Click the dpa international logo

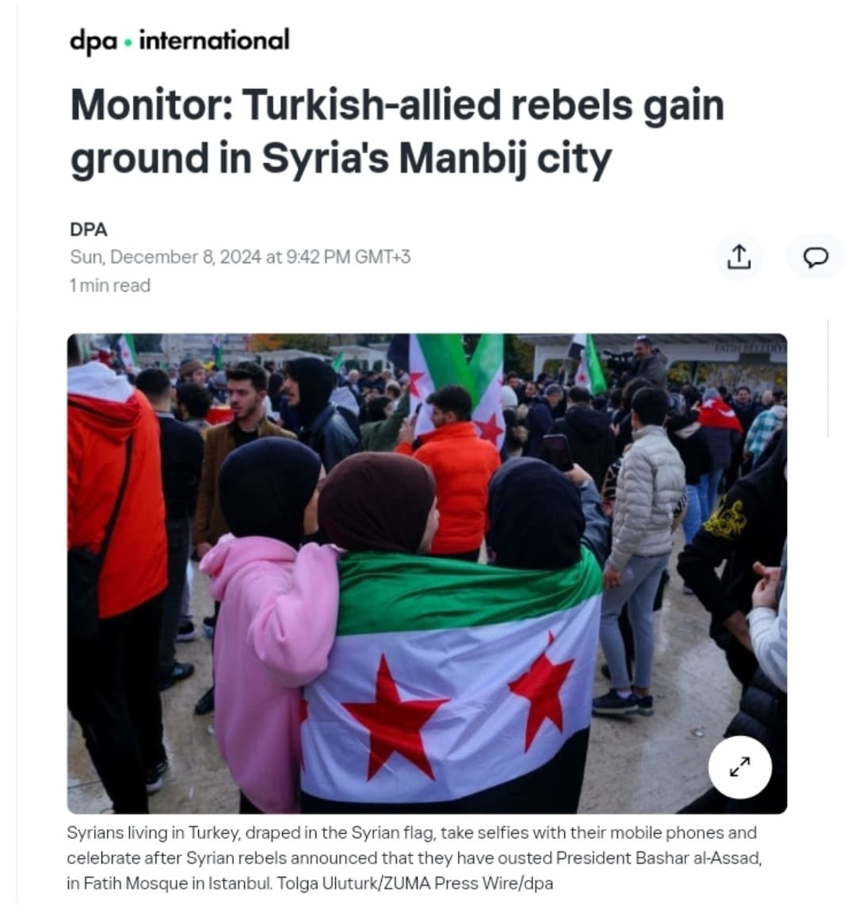click(180, 40)
